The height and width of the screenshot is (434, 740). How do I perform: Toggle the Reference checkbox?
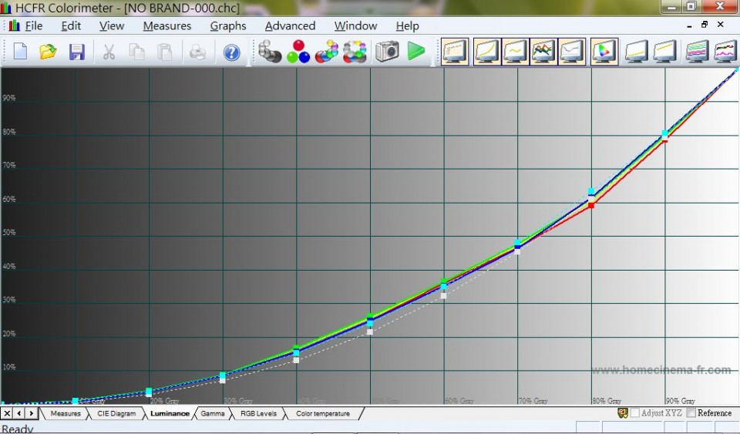tap(691, 413)
